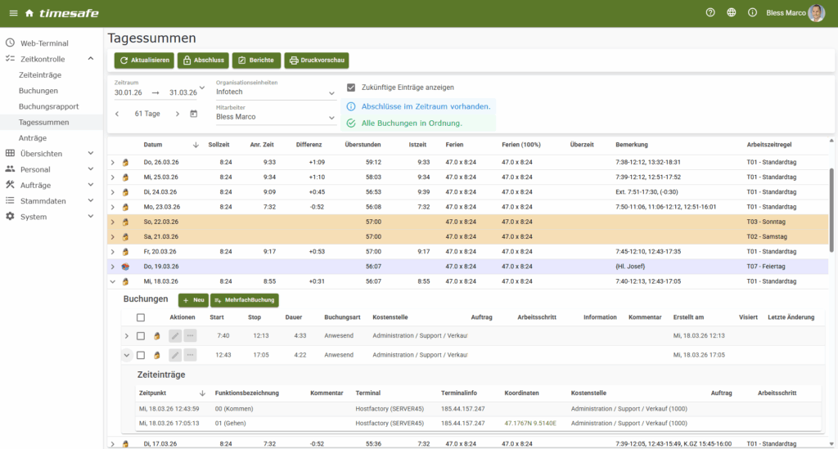Open the date range calendar icon
Image resolution: width=838 pixels, height=449 pixels.
tap(193, 114)
